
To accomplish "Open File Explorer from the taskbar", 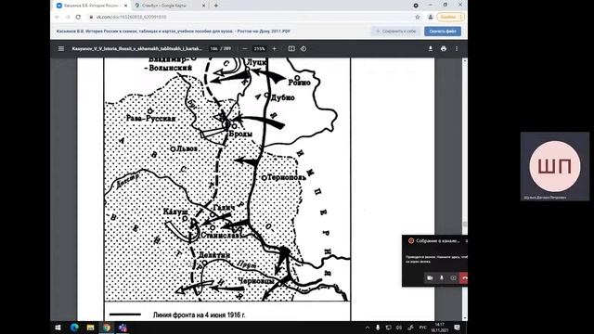I will coord(90,328).
